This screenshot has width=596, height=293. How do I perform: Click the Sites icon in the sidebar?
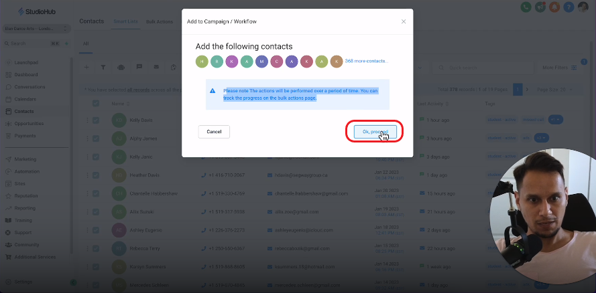(8, 183)
